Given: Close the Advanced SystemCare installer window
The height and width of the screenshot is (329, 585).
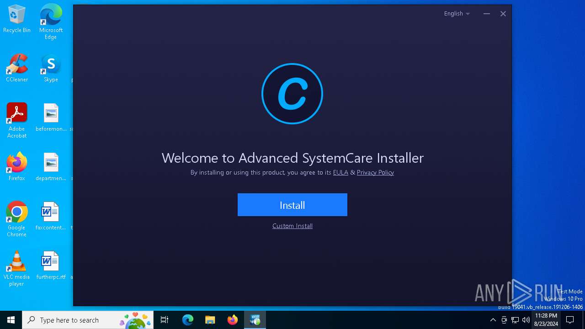Looking at the screenshot, I should 503,14.
